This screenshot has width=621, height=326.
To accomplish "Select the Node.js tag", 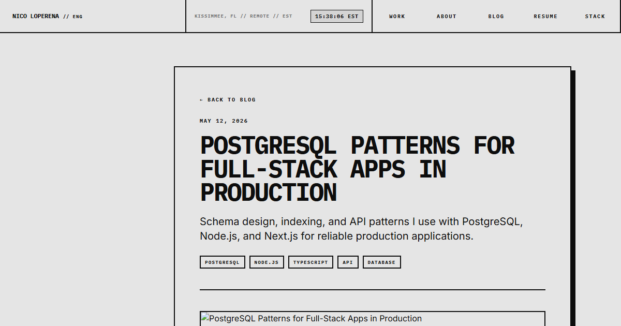I will tap(267, 262).
